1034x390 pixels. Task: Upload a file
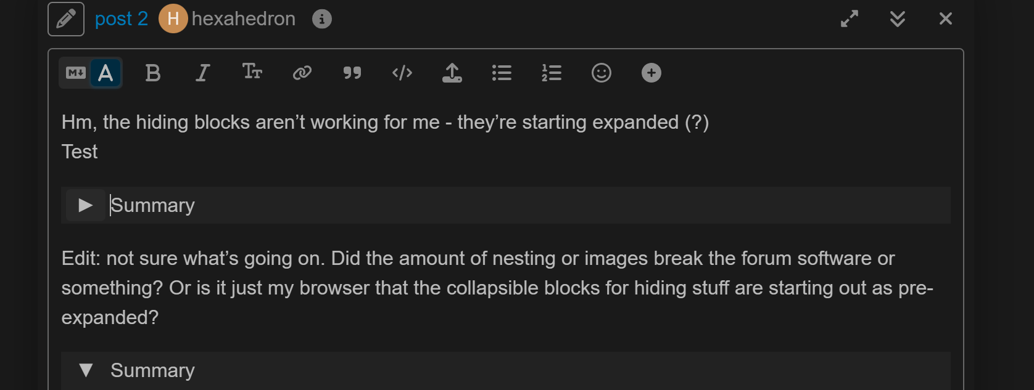pos(452,73)
